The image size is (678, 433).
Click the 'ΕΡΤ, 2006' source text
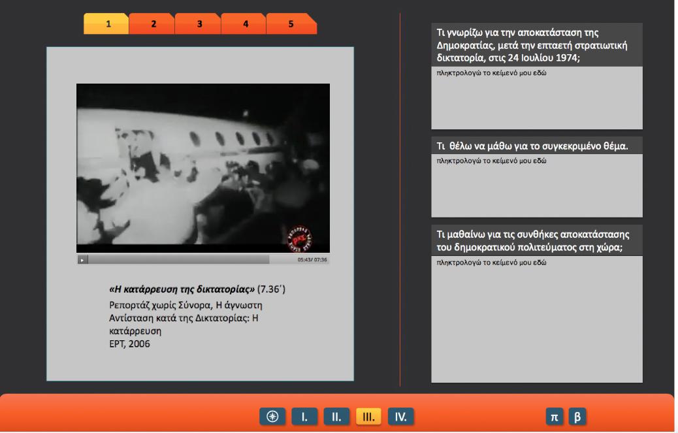click(x=130, y=344)
